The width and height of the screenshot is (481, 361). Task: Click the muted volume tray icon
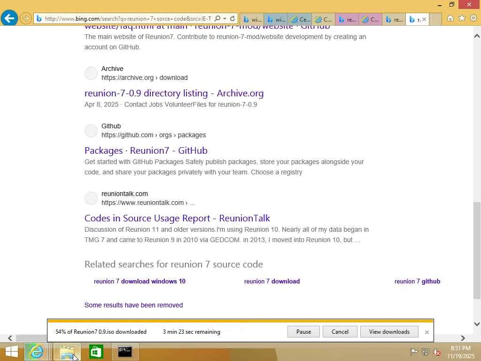[436, 352]
